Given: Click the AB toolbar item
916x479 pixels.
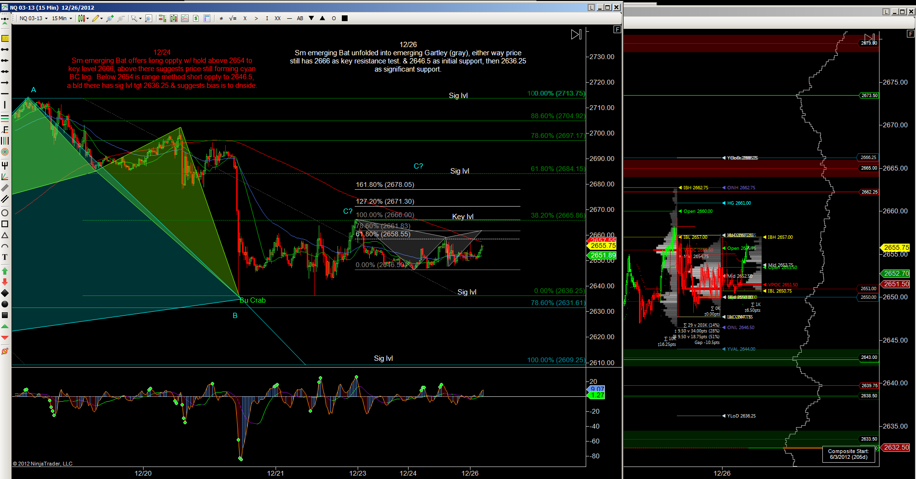Looking at the screenshot, I should tap(300, 19).
